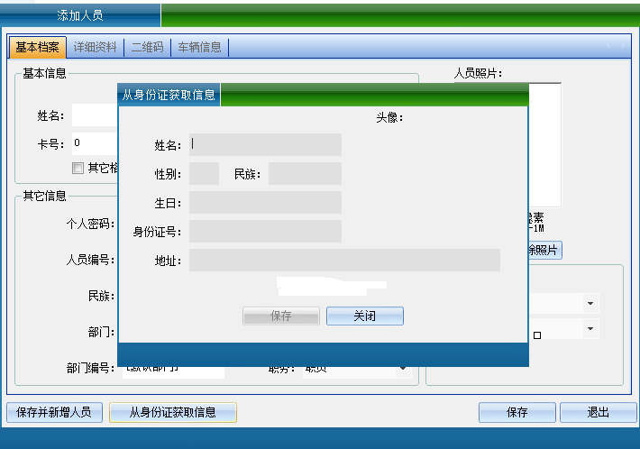Select the 地址 field in the dialog
Screen dimensions: 640x449
(x=343, y=261)
